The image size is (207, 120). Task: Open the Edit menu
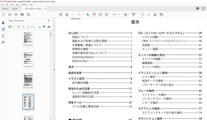7,5
